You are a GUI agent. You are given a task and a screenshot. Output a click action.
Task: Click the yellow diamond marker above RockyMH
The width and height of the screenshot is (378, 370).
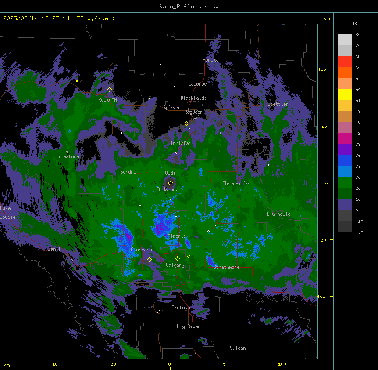point(109,90)
